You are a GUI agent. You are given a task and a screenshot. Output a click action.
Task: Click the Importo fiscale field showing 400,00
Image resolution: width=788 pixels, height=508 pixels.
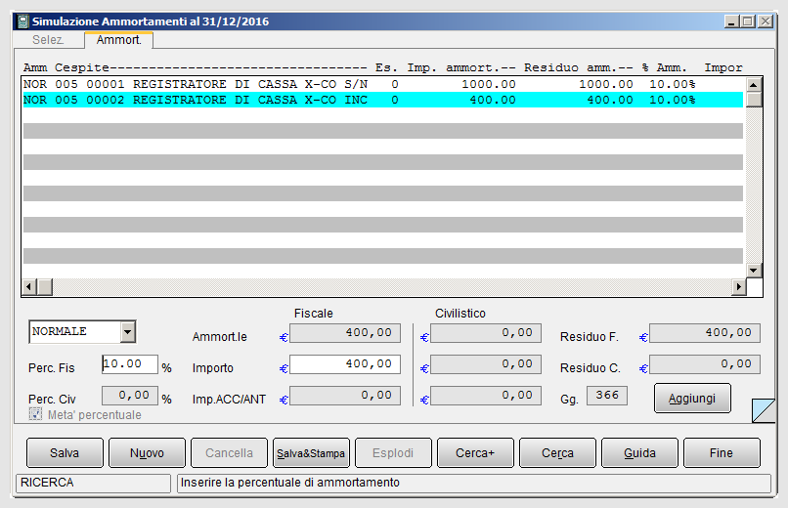(x=345, y=364)
